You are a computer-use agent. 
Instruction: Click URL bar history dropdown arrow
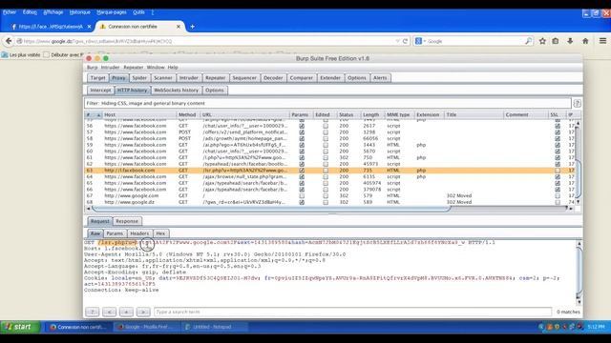(397, 41)
